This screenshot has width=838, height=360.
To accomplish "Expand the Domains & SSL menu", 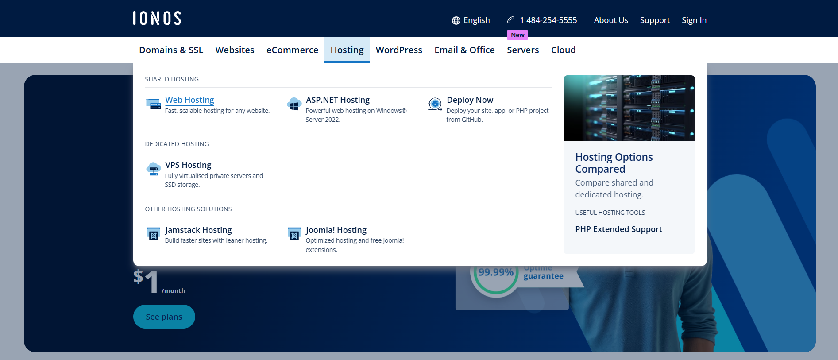I will pyautogui.click(x=171, y=50).
